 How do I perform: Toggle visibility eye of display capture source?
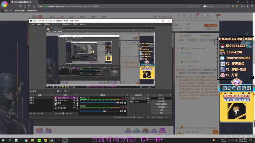pyautogui.click(x=74, y=108)
